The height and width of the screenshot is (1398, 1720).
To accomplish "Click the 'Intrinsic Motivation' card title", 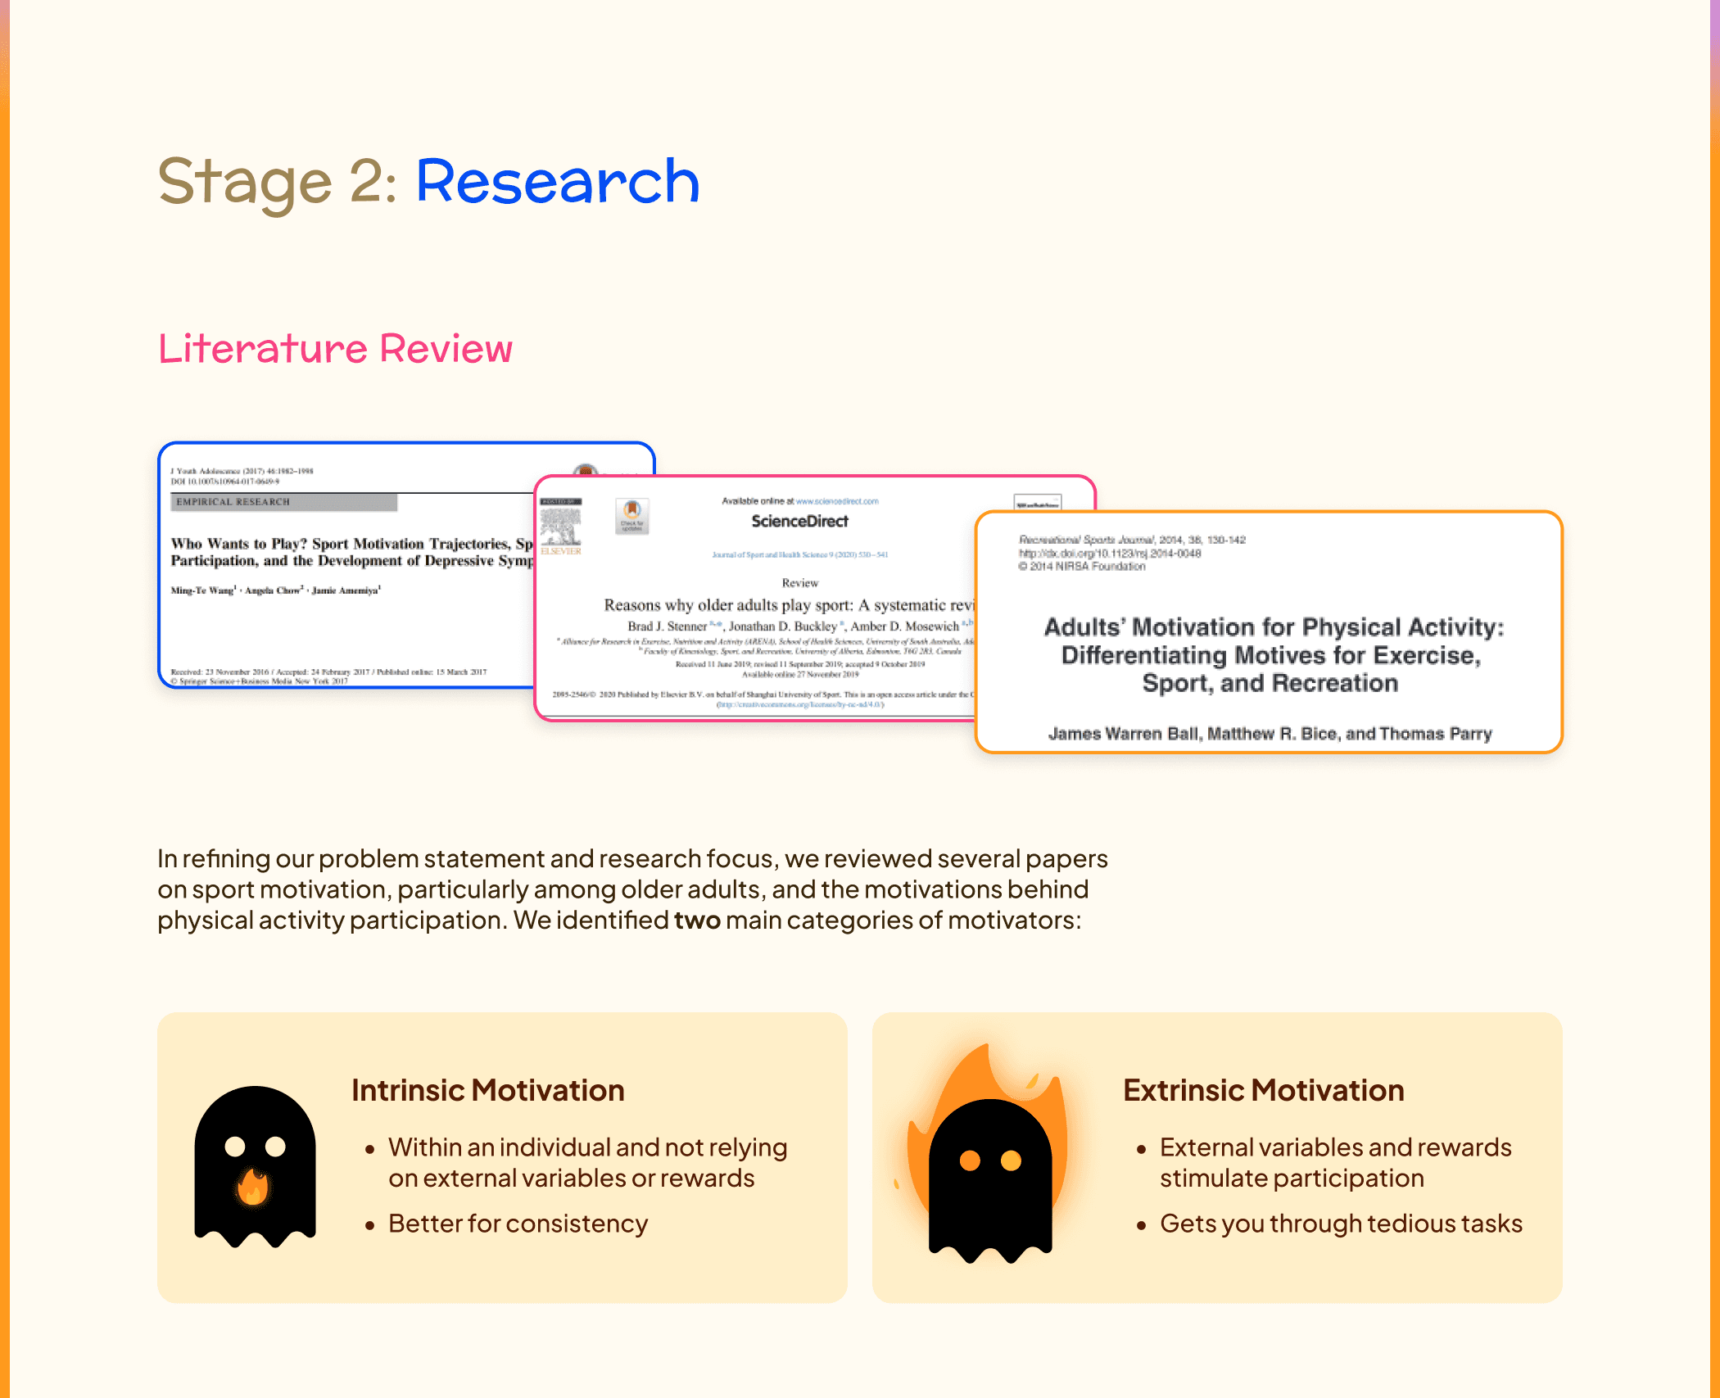I will (x=487, y=1091).
